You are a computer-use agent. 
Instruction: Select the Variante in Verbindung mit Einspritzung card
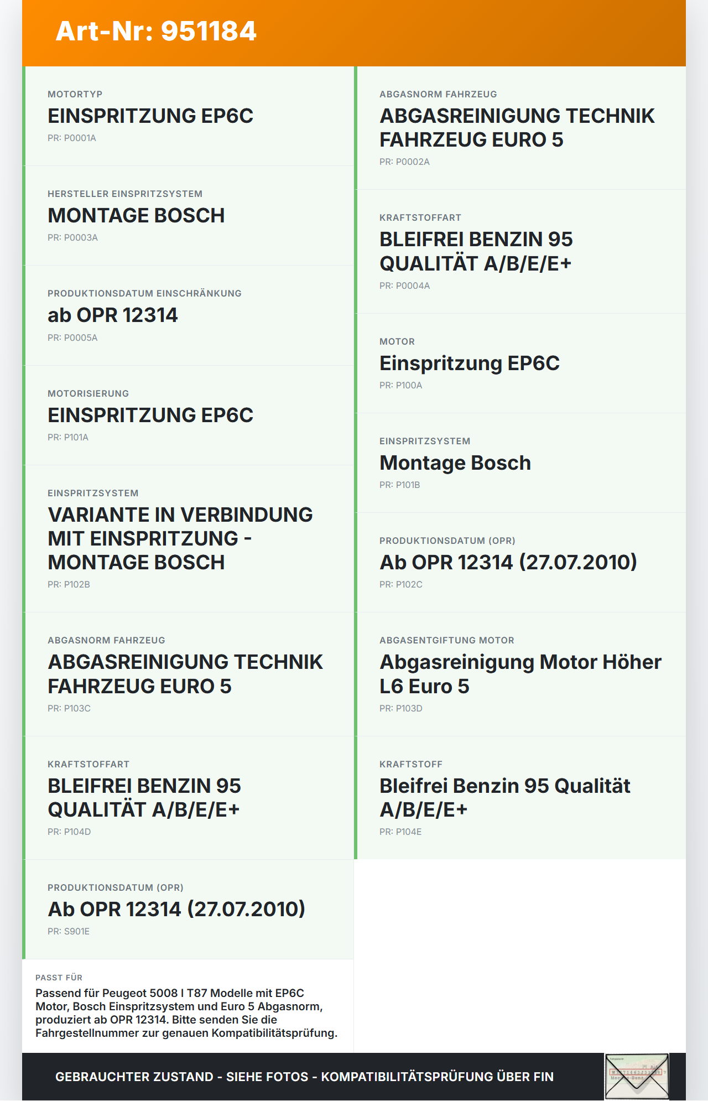pos(188,538)
